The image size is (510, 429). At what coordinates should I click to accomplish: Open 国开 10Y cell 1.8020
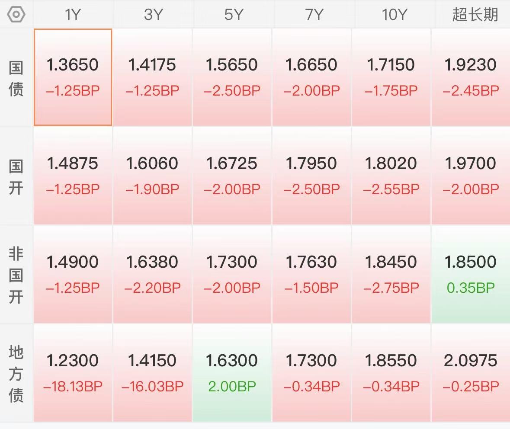click(x=391, y=176)
